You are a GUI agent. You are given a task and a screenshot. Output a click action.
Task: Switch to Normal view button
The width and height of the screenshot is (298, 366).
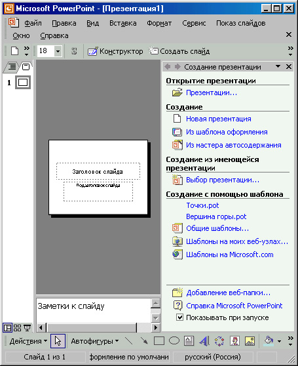(x=7, y=328)
